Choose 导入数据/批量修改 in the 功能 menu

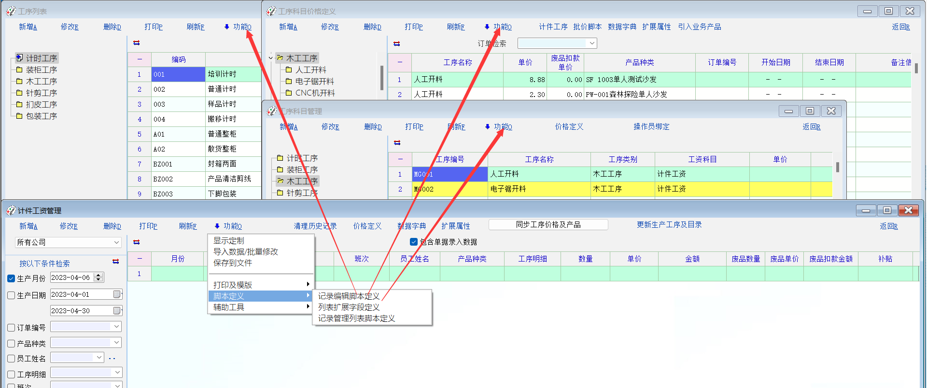tap(246, 252)
